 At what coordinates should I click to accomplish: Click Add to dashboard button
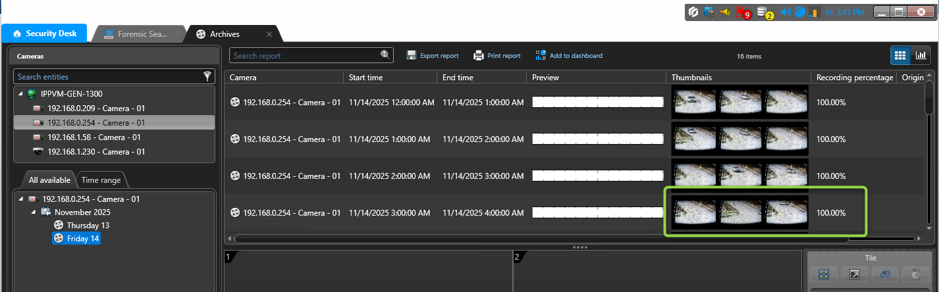coord(569,56)
